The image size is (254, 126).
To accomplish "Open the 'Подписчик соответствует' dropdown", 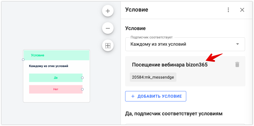I will [185, 44].
